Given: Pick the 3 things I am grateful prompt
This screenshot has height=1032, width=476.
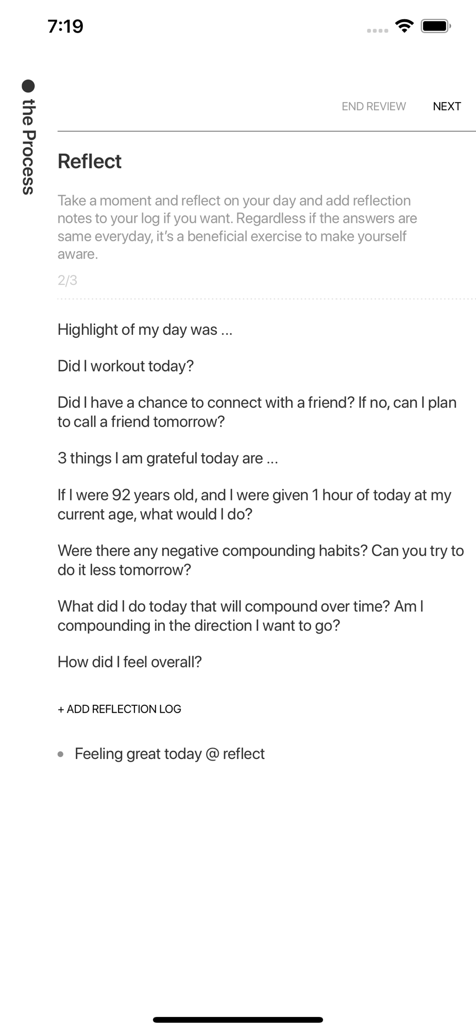Looking at the screenshot, I should point(168,458).
